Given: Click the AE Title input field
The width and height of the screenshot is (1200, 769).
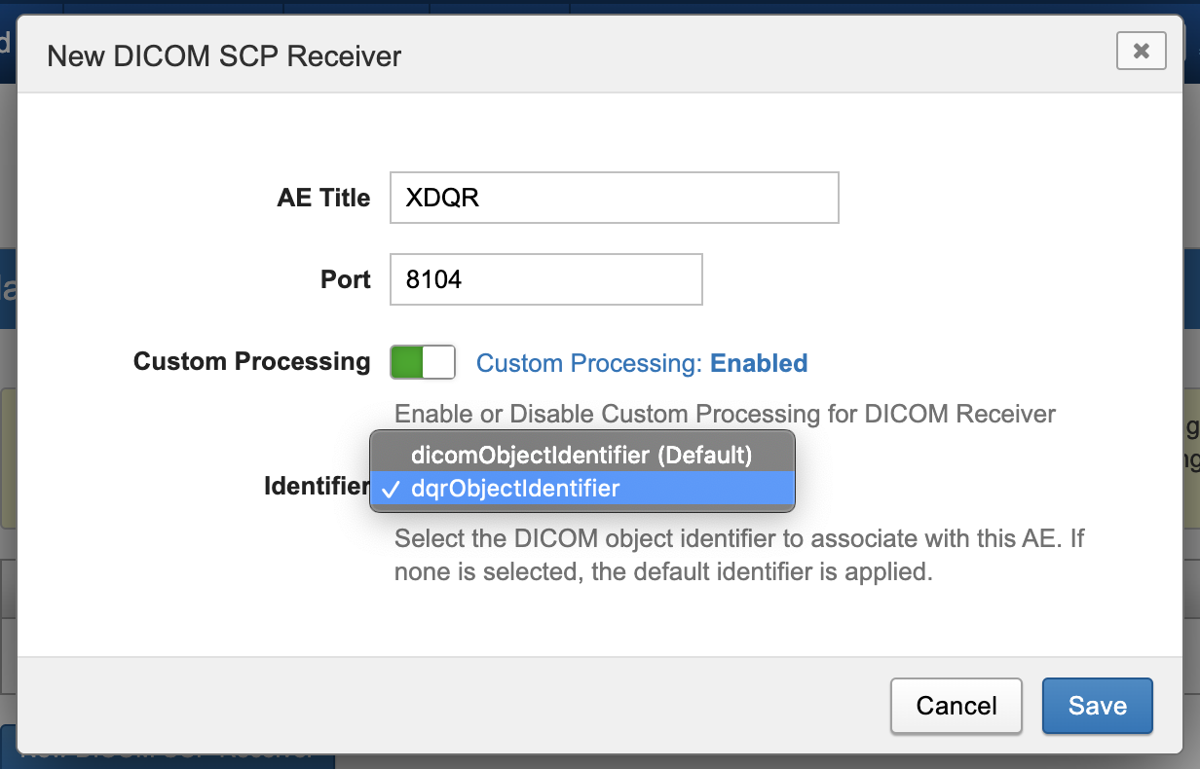Looking at the screenshot, I should (614, 198).
